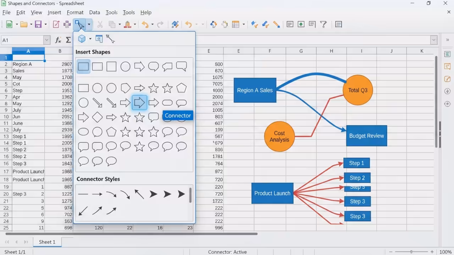The height and width of the screenshot is (255, 454).
Task: Click cell containing "Cot"
Action: (28, 84)
